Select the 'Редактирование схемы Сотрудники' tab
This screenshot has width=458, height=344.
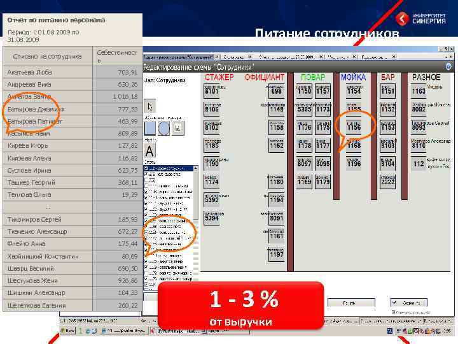pos(179,57)
